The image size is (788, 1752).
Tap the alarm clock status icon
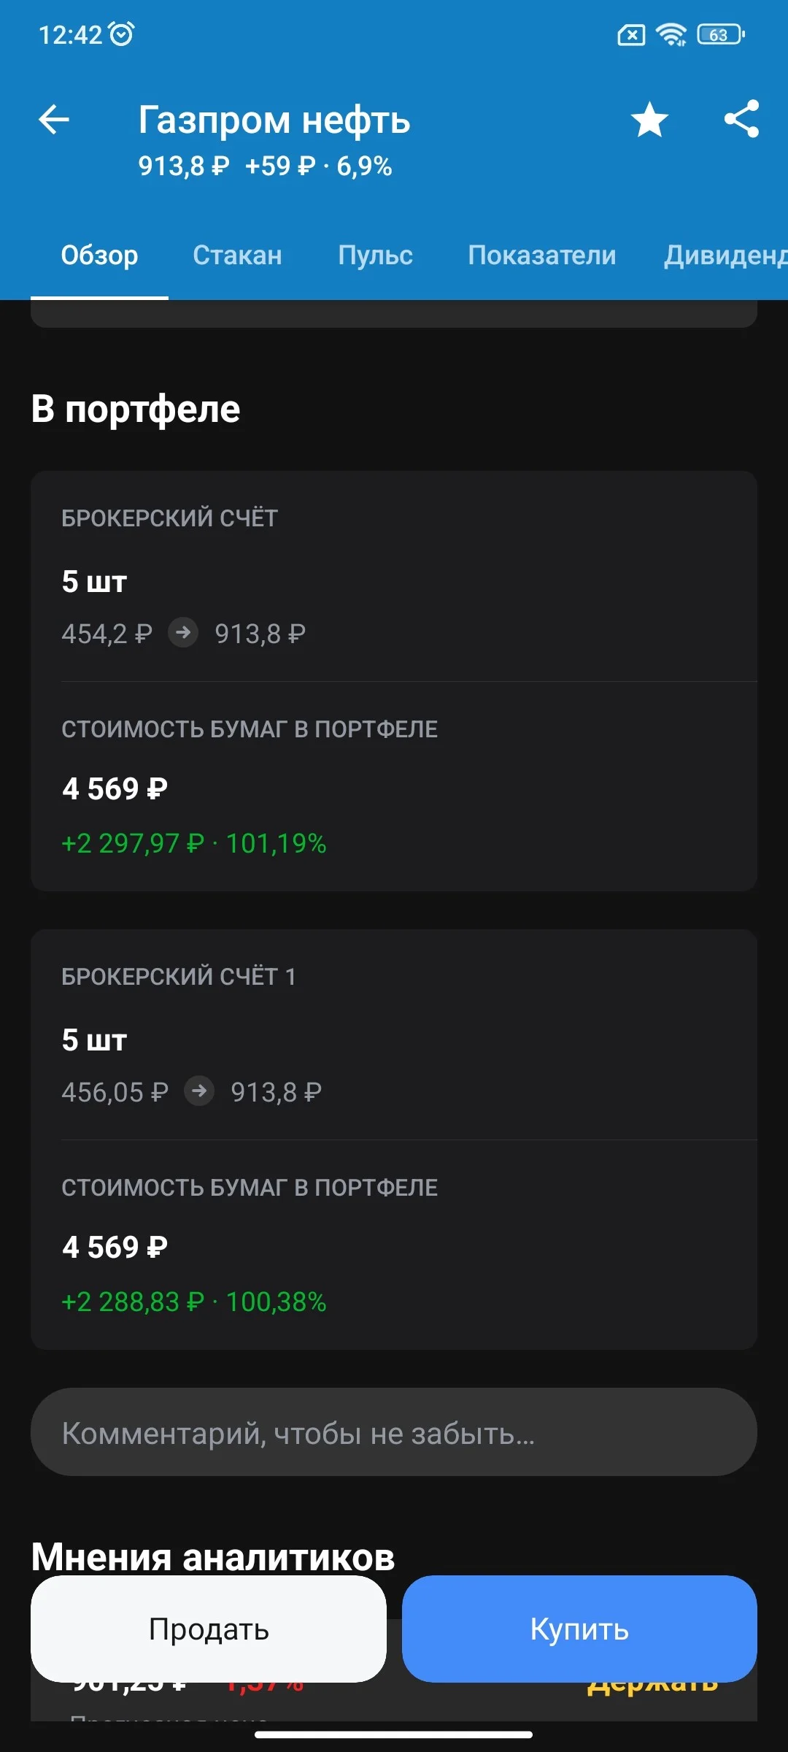(x=121, y=34)
